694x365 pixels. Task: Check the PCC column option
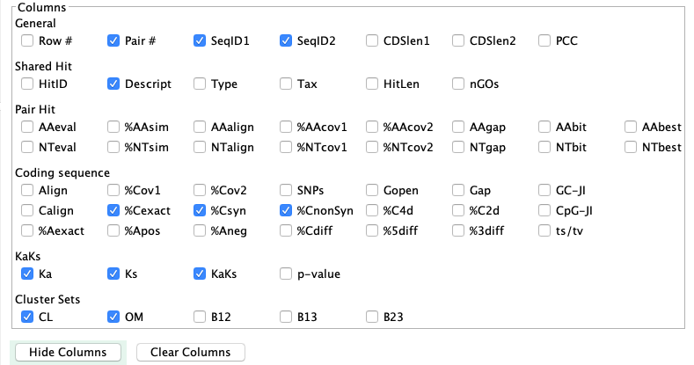click(544, 40)
